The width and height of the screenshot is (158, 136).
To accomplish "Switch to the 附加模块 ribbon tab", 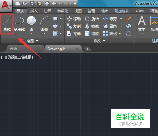I will [122, 11].
